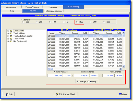Click the Volume Variance percent field
133x101 pixels.
(x=67, y=75)
